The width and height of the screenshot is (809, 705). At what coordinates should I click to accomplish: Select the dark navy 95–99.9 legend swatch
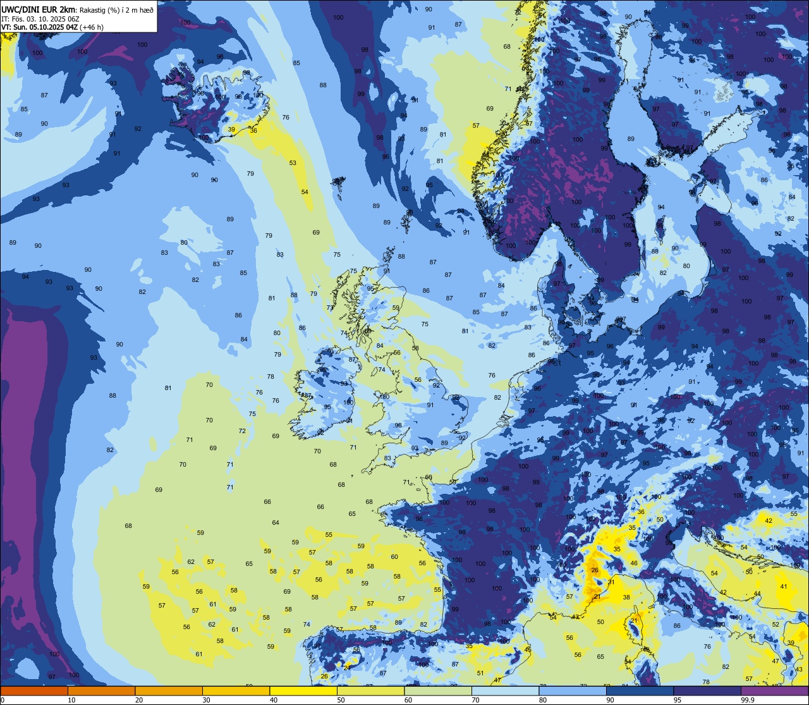click(707, 690)
